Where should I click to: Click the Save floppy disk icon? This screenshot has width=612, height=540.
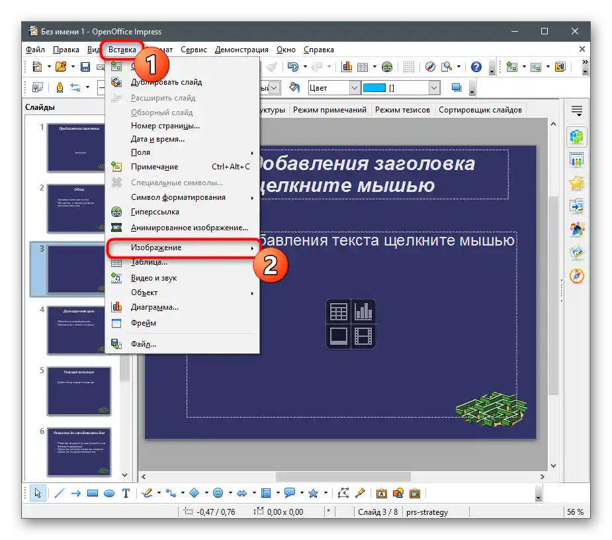pos(85,67)
